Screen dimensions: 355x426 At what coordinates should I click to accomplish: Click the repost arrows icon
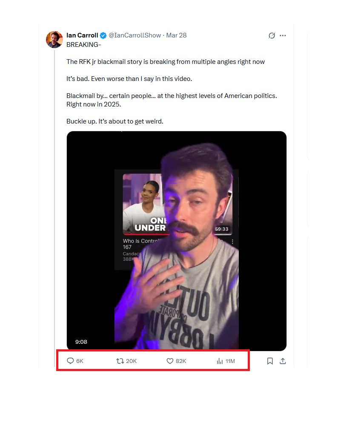coord(120,361)
